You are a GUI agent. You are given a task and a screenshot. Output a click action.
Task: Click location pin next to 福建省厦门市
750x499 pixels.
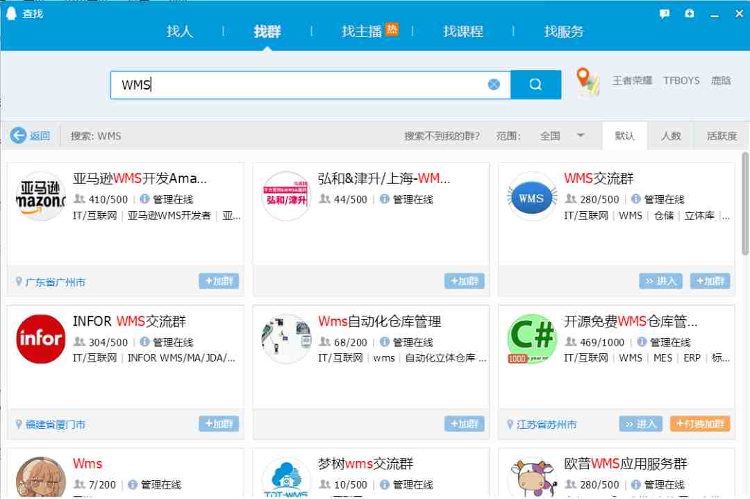19,424
